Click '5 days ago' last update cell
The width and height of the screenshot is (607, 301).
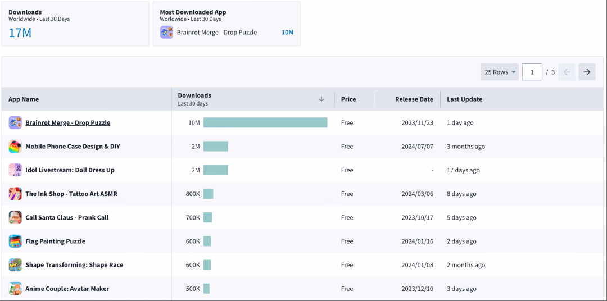[461, 217]
